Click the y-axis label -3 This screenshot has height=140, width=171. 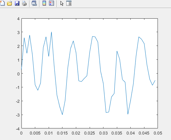pyautogui.click(x=18, y=115)
